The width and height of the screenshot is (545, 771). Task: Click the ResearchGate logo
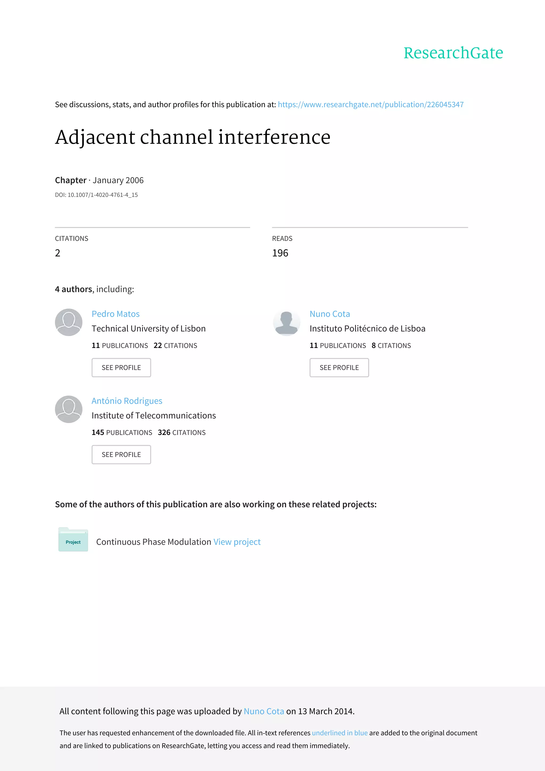(453, 53)
